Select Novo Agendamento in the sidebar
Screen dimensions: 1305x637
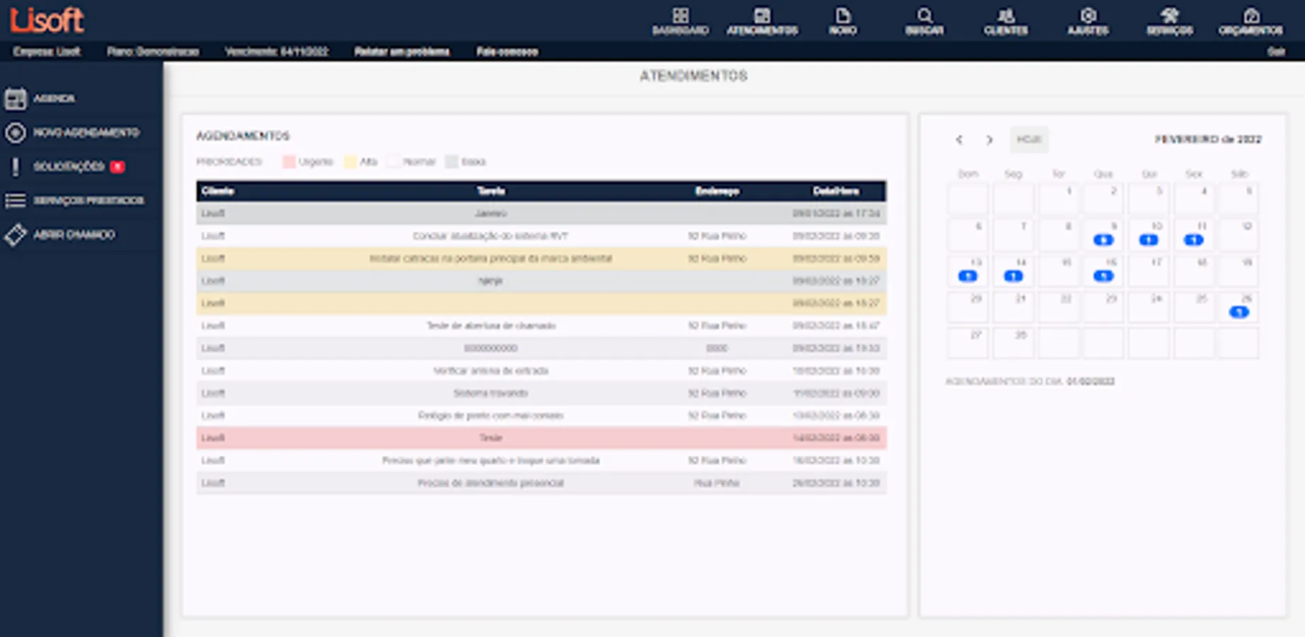pos(85,132)
